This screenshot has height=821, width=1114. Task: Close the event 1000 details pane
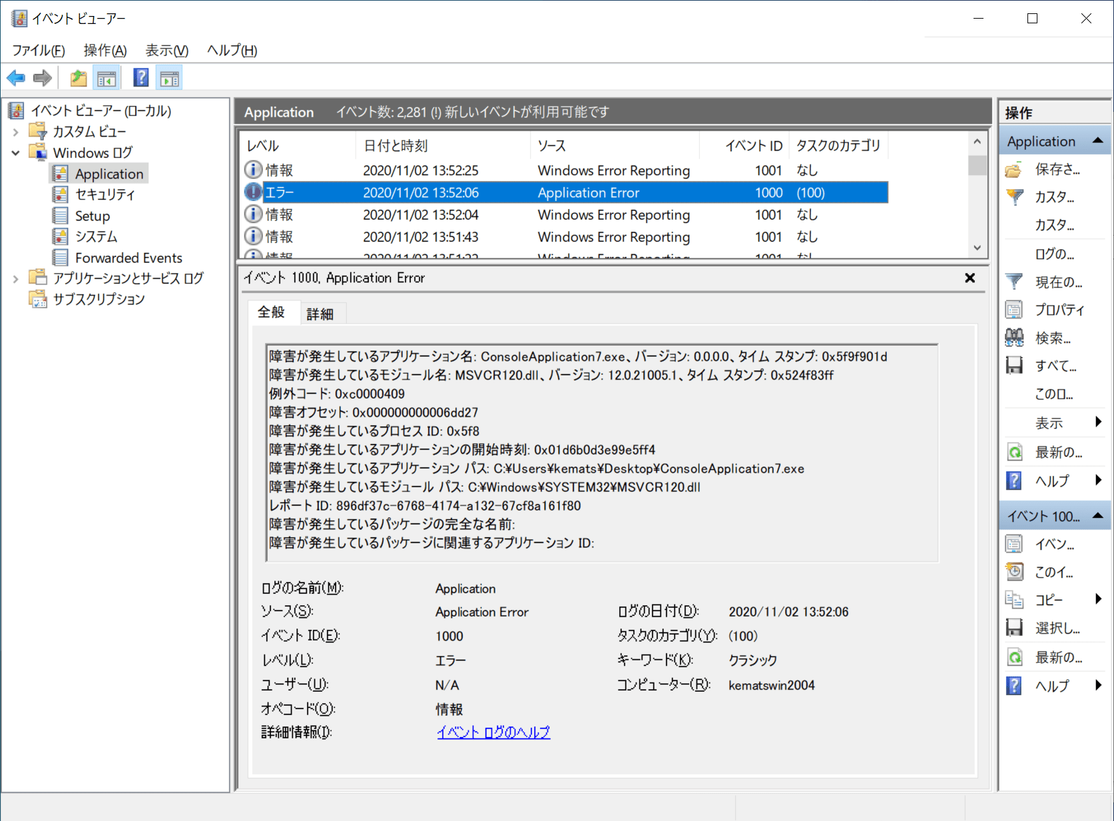point(970,278)
